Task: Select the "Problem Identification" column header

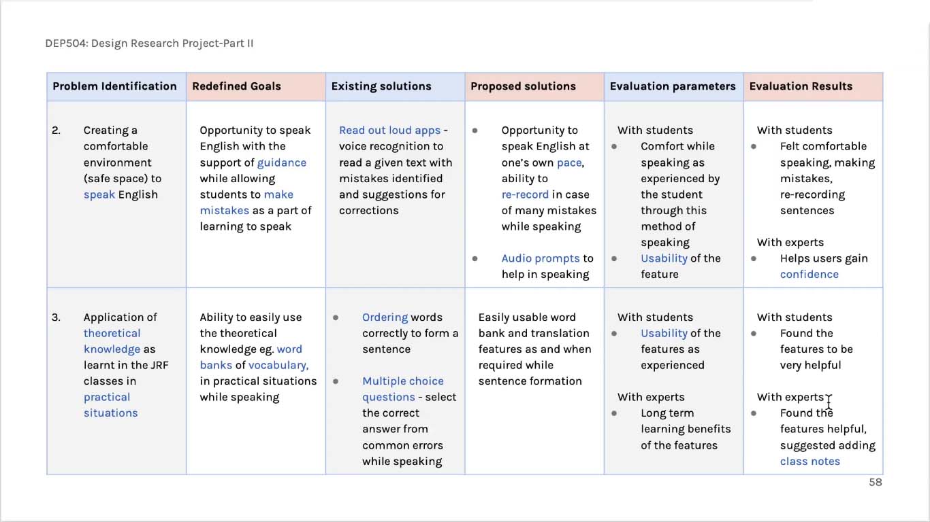Action: point(114,86)
